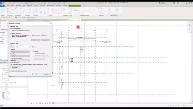Open the greyed Discipline dropdown
193x109 pixels.
coord(20,51)
